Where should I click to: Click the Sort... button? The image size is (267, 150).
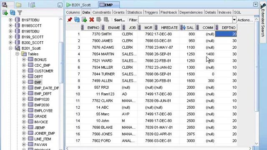[119, 20]
